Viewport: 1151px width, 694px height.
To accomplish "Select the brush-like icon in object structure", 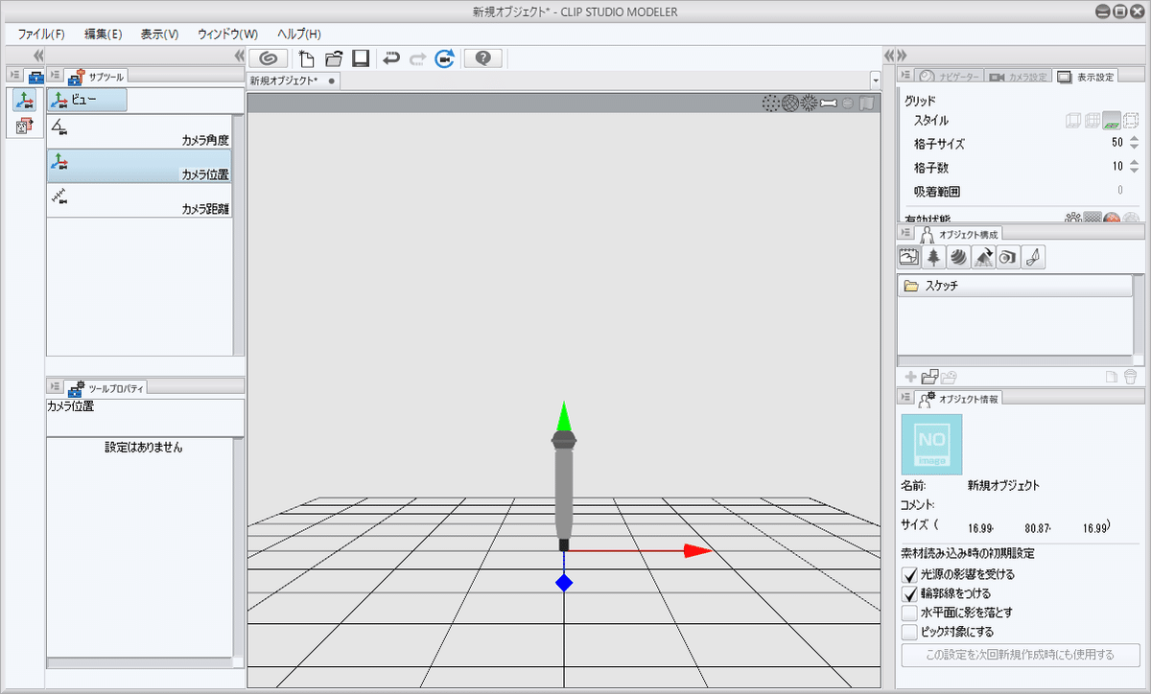I will click(x=1033, y=257).
